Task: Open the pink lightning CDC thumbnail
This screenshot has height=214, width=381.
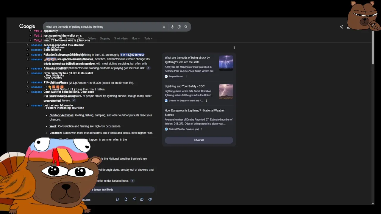Action: (226, 92)
